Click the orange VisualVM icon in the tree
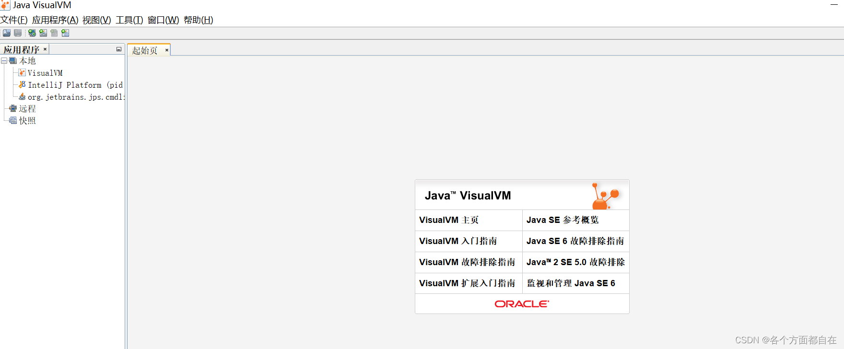 click(x=22, y=72)
